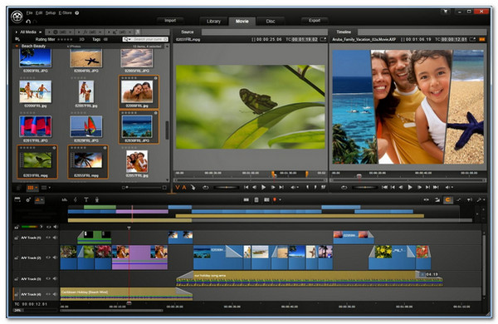
Task: Toggle master track mute speaker
Action: (x=56, y=227)
